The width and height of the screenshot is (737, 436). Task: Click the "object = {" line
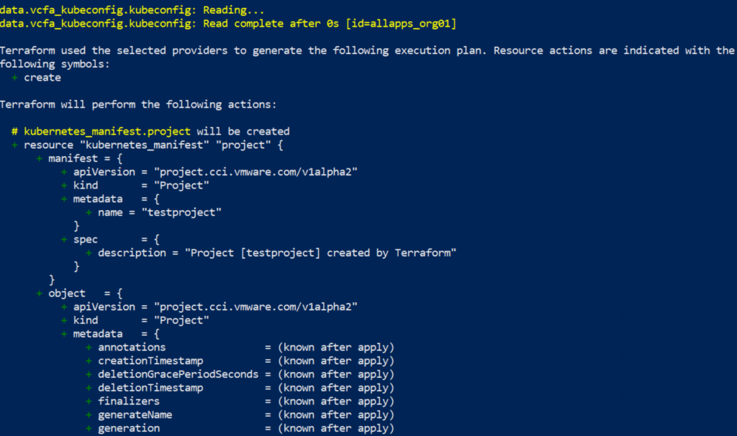coord(81,294)
